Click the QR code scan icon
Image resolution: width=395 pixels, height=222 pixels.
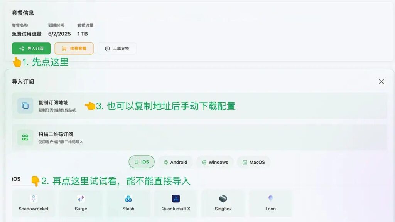(25, 137)
